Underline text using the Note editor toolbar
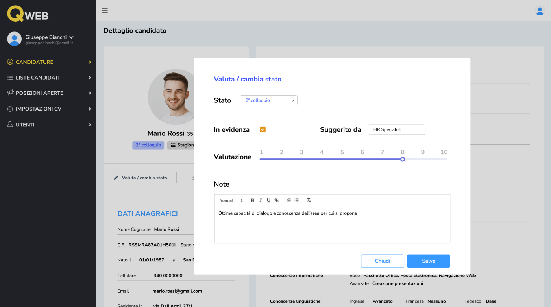The height and width of the screenshot is (307, 551). click(268, 200)
